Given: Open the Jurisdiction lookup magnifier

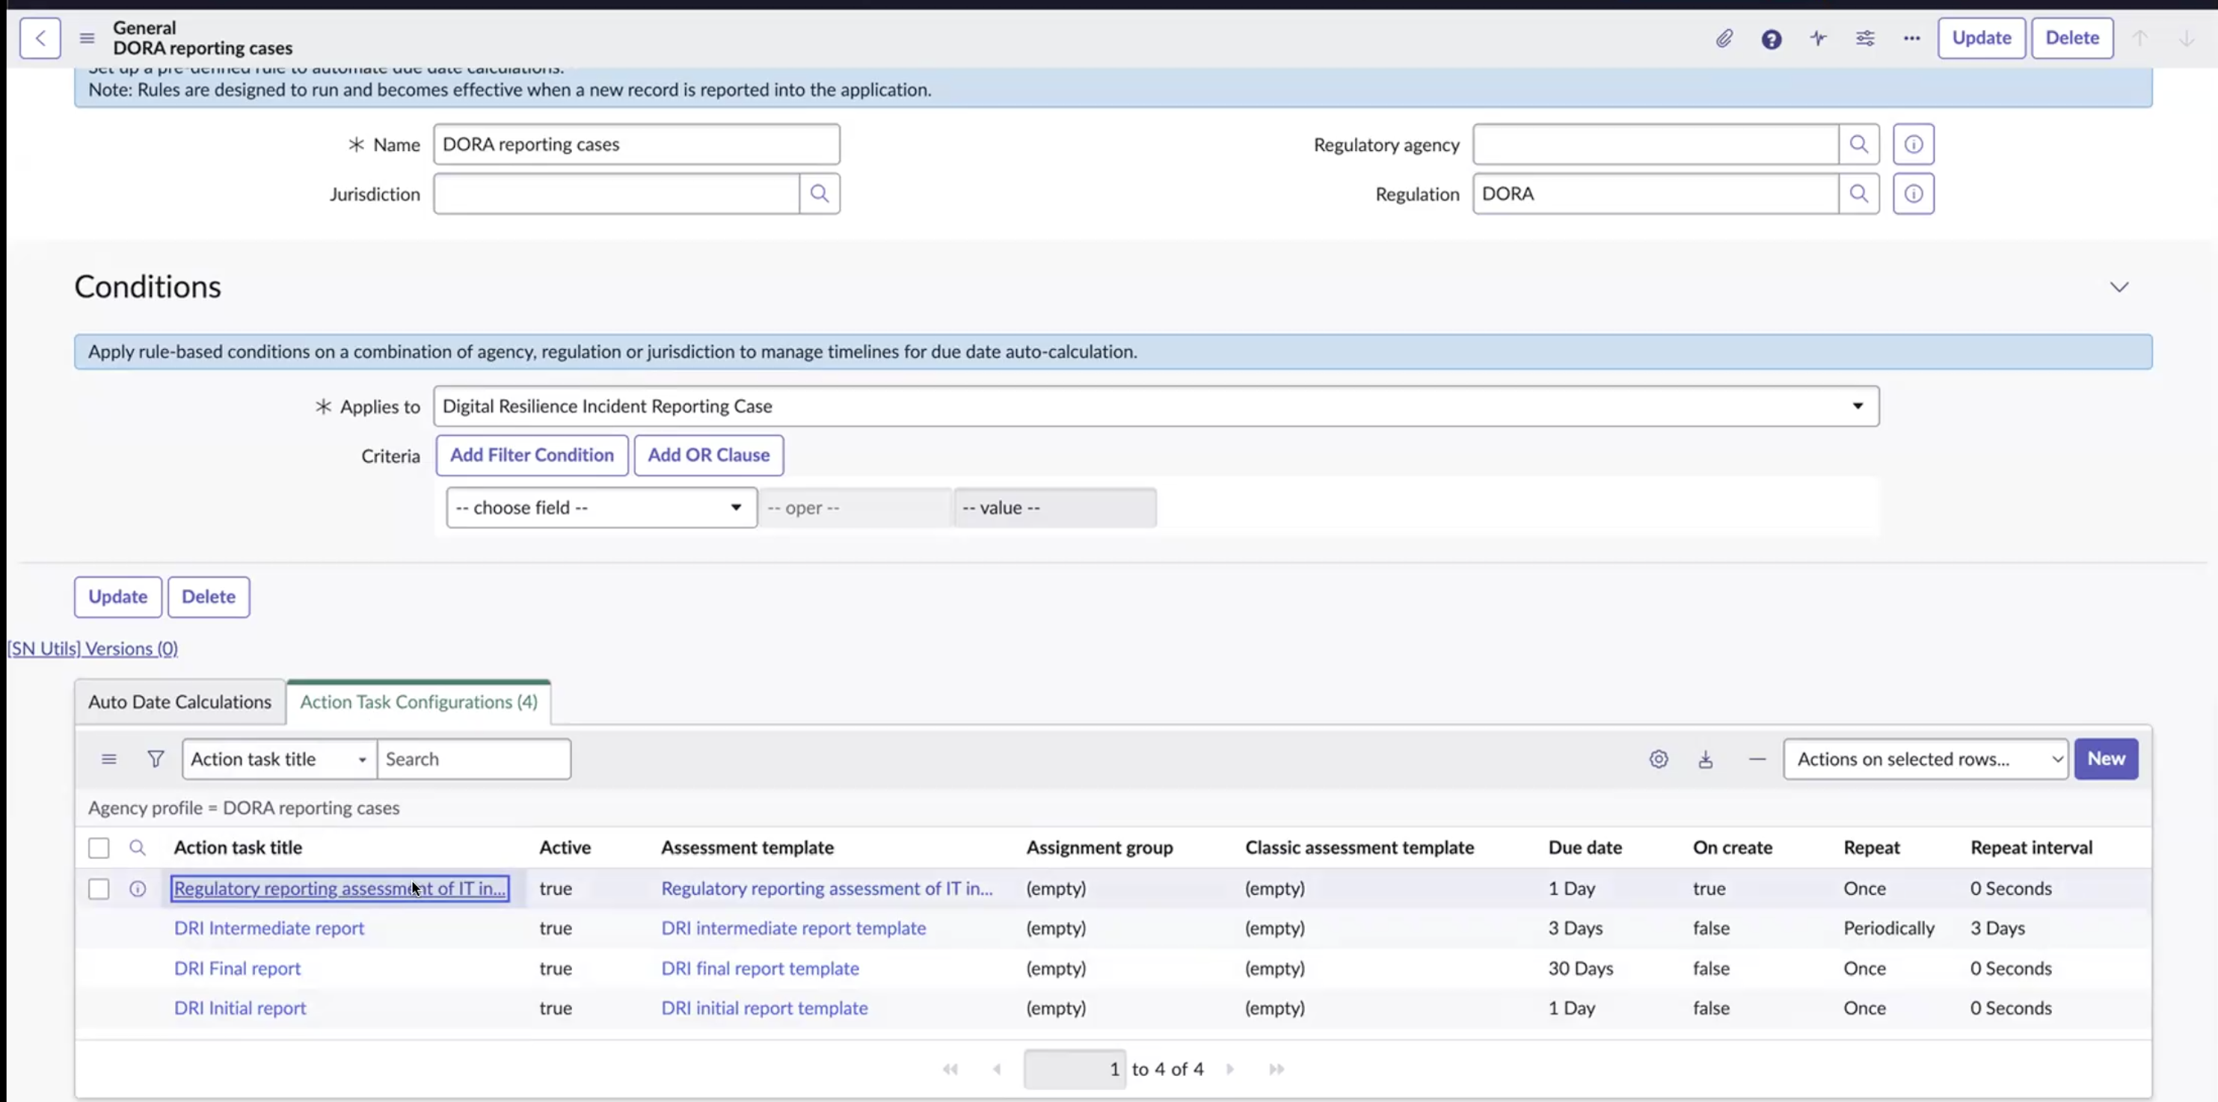Looking at the screenshot, I should [x=820, y=194].
